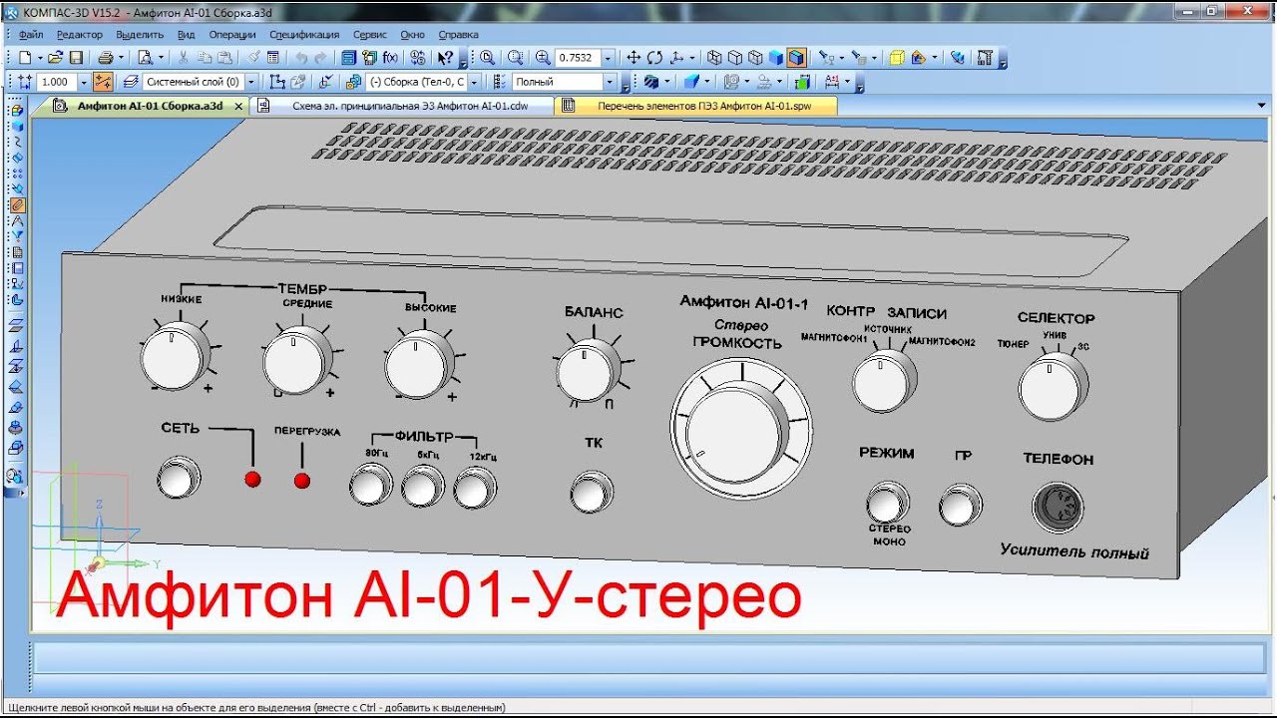1277x718 pixels.
Task: Create a new document
Action: (24, 58)
